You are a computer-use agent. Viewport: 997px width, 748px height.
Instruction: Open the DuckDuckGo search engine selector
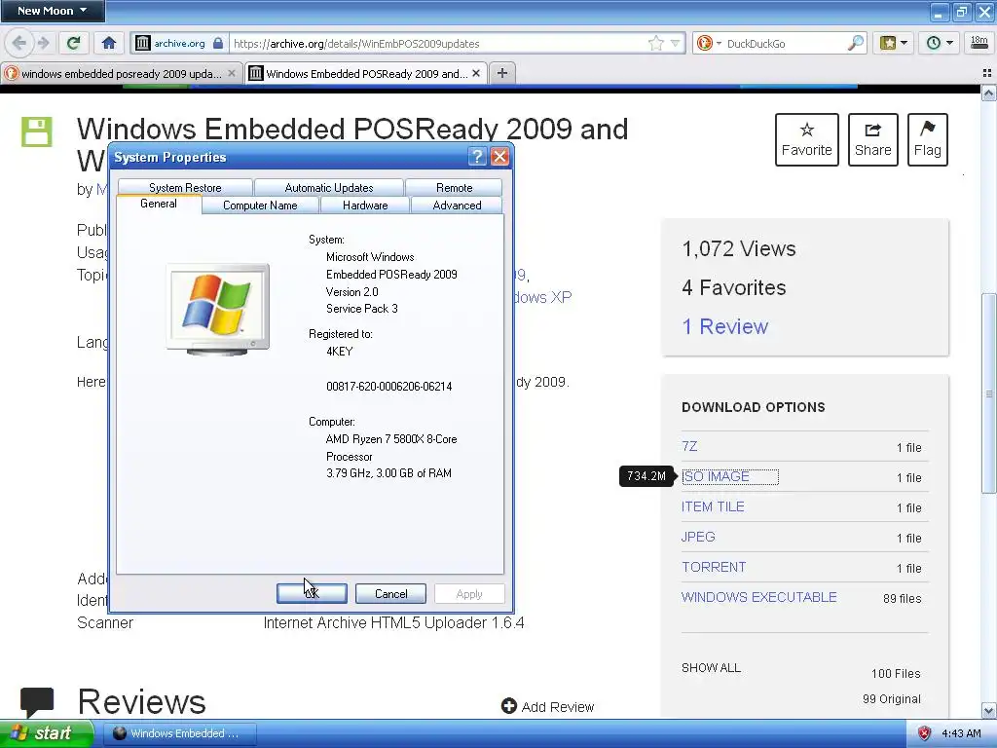tap(709, 43)
